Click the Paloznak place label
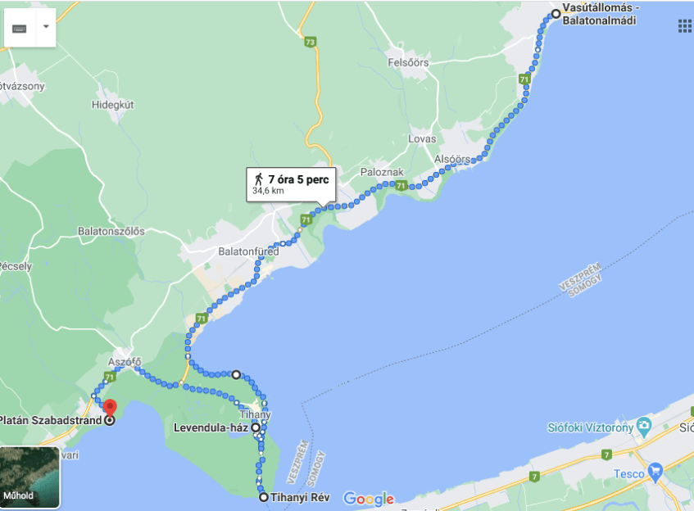This screenshot has height=511, width=694. pyautogui.click(x=382, y=172)
